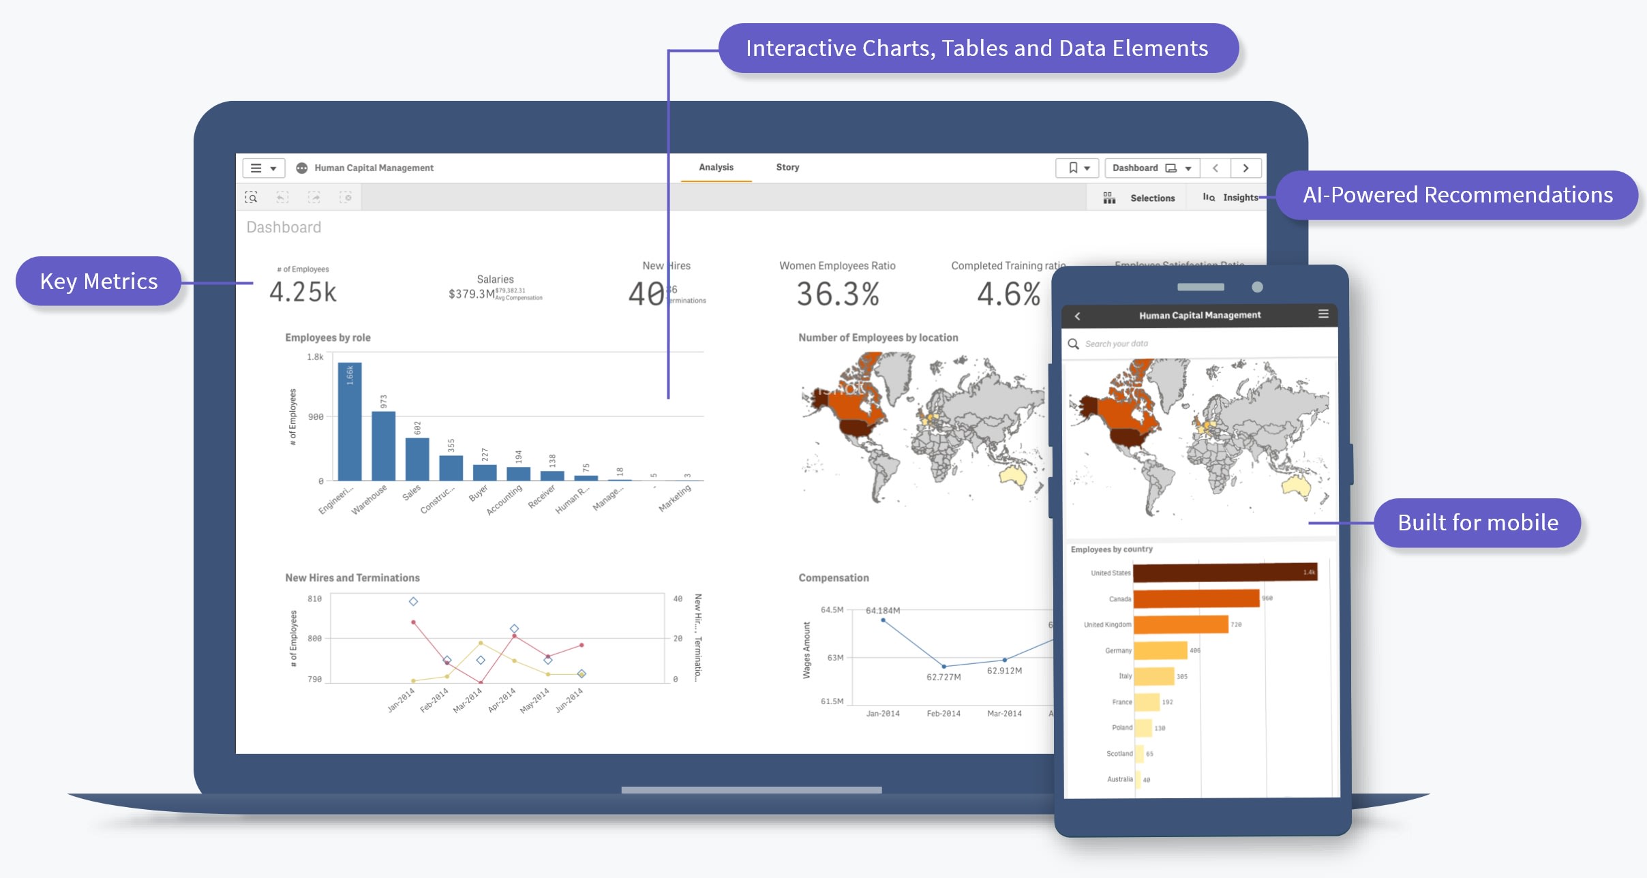Switch to the Story tab
This screenshot has height=878, width=1647.
click(x=787, y=167)
